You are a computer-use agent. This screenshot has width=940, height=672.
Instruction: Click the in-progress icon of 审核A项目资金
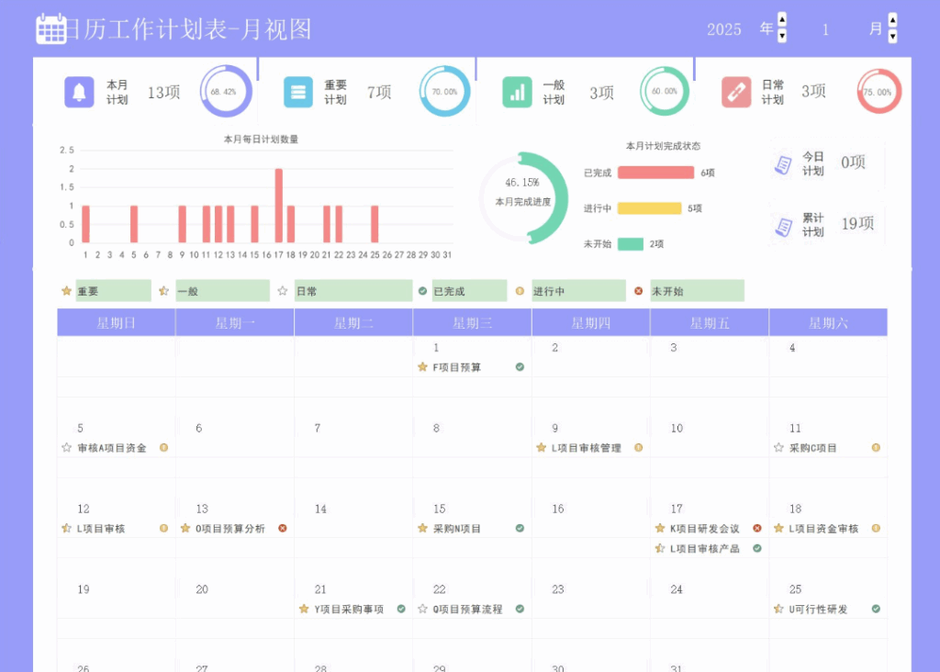pos(163,447)
